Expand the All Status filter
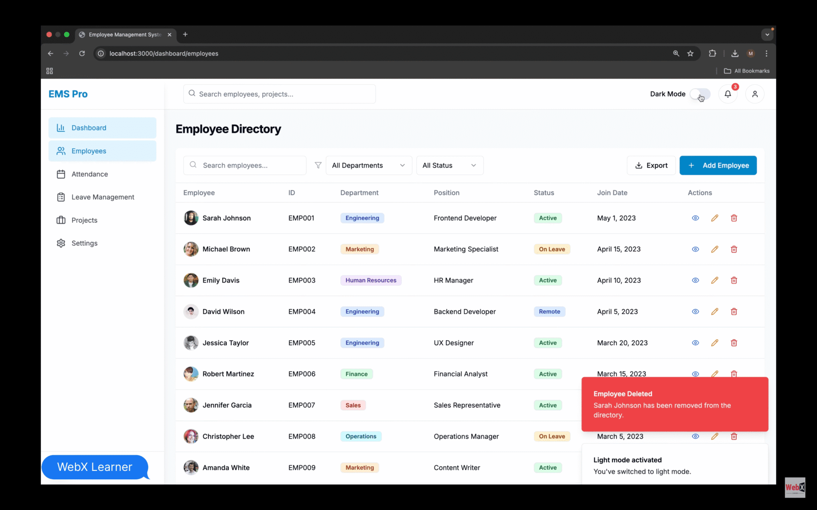The width and height of the screenshot is (817, 510). tap(450, 165)
